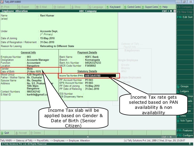Click Blood Group value A2B Negative

[35, 75]
